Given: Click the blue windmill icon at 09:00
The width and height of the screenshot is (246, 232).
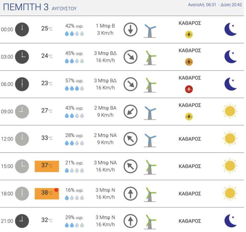Looking at the screenshot, I should coord(150,112).
